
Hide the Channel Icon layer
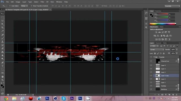click(x=151, y=61)
